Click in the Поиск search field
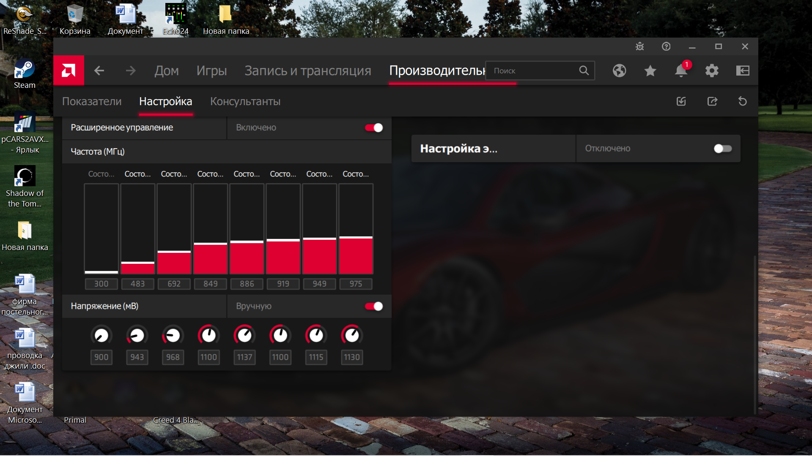 click(x=533, y=71)
